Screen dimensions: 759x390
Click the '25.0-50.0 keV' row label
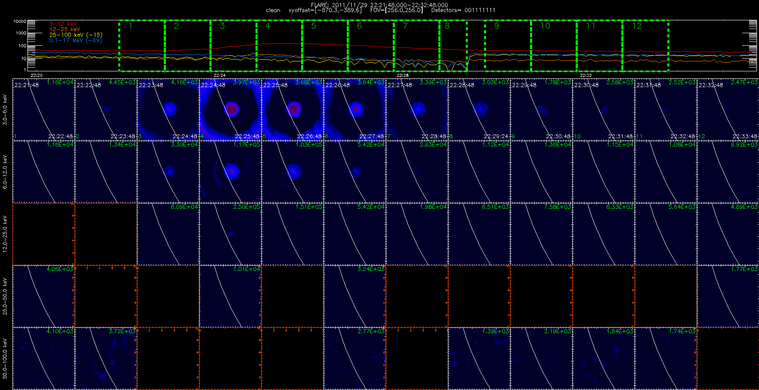pos(5,296)
